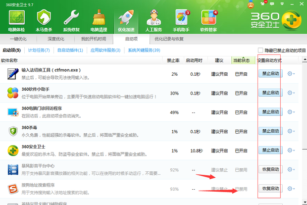Open gear dropdown for 360电脑门诊回访程序 row
The image size is (307, 205).
291,112
